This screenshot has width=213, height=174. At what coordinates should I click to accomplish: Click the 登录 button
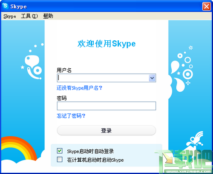click(x=106, y=130)
